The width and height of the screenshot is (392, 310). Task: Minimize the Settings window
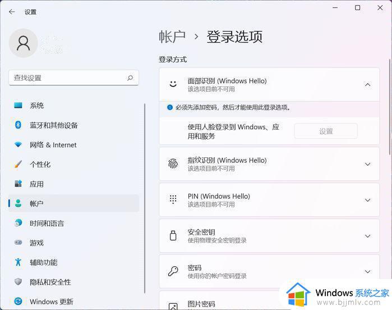coord(335,8)
